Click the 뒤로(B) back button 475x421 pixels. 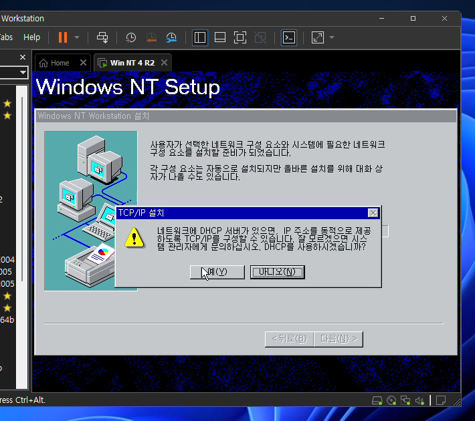click(x=289, y=339)
